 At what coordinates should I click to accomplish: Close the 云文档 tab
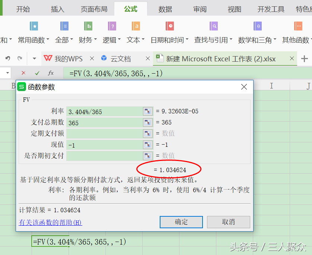148,58
